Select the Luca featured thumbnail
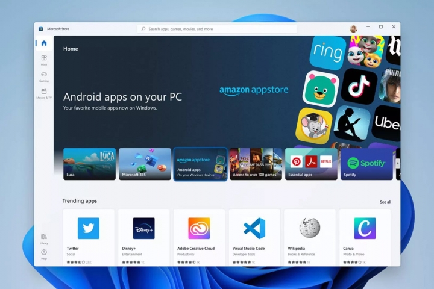The height and width of the screenshot is (289, 434). click(x=89, y=164)
